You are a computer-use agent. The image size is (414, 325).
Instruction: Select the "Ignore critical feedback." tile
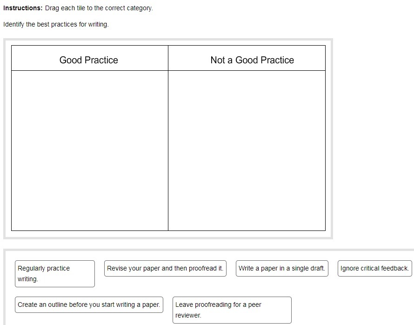pos(374,269)
